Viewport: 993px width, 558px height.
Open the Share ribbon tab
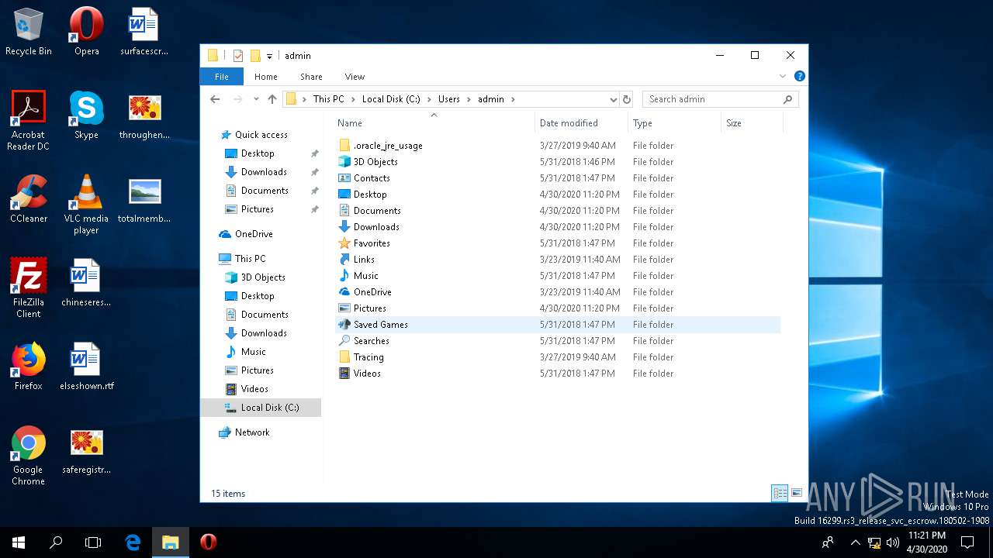pyautogui.click(x=311, y=77)
